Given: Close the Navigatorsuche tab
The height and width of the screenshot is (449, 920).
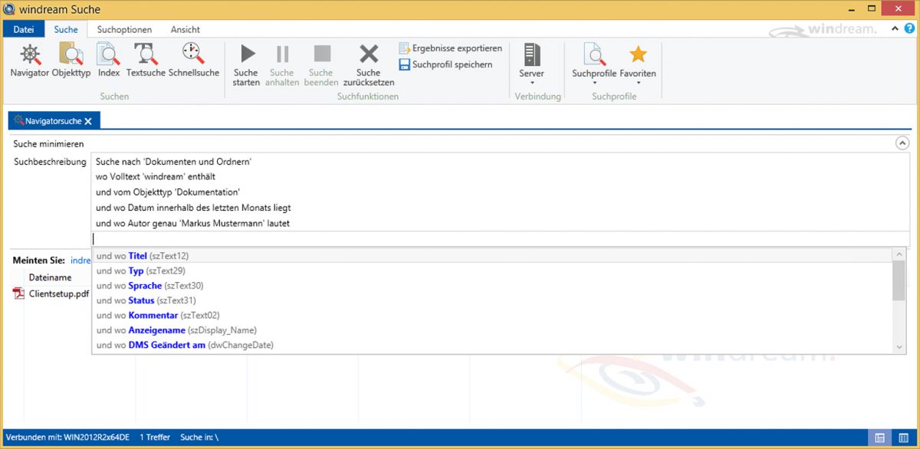Looking at the screenshot, I should [88, 121].
